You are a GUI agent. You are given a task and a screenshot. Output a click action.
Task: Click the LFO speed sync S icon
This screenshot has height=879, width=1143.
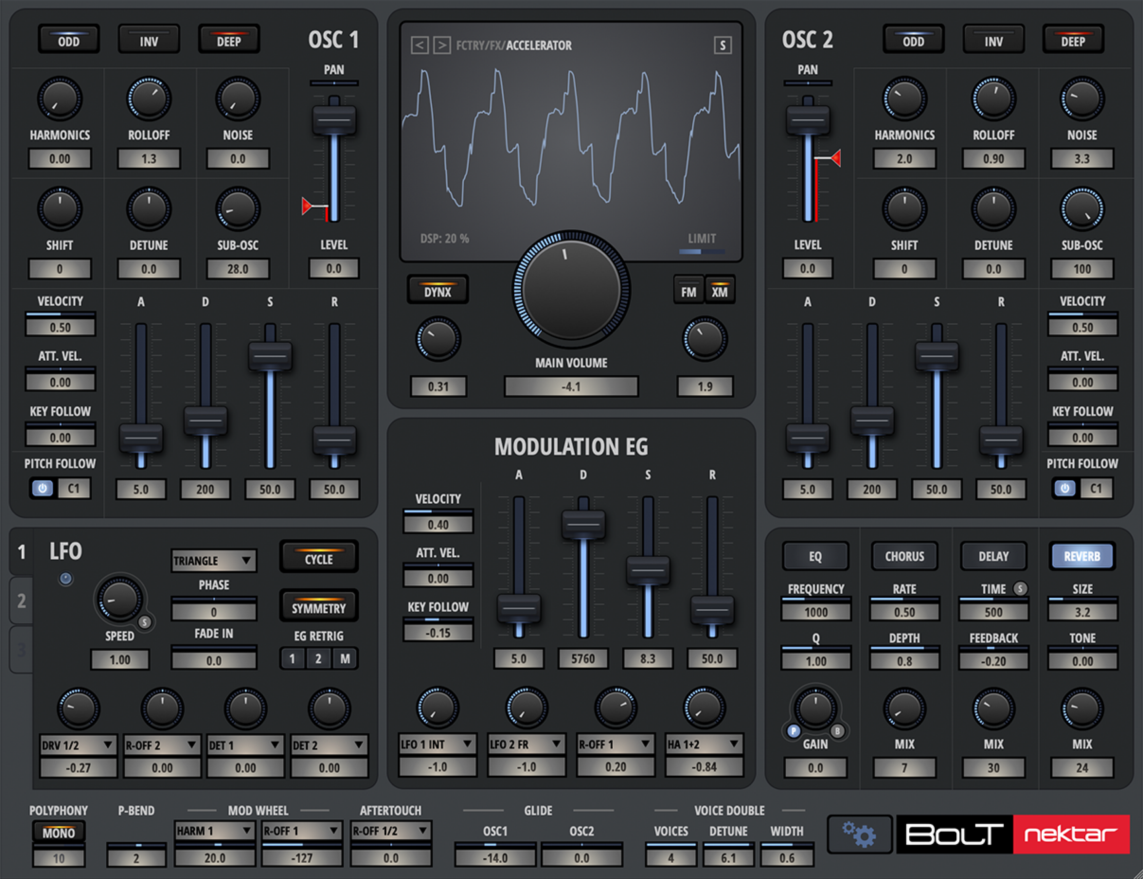point(144,622)
